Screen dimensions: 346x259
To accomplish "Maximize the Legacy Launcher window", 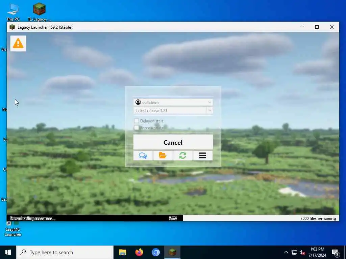I will 317,27.
